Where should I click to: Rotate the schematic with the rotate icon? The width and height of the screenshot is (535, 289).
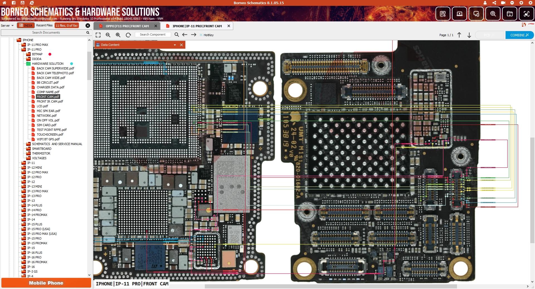point(128,35)
